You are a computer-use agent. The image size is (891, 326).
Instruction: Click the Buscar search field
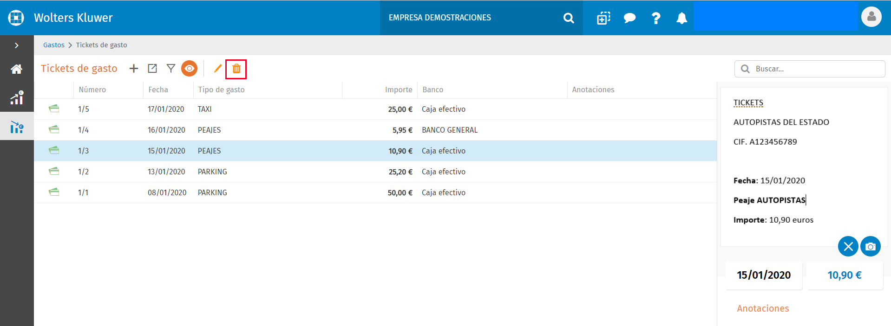tap(810, 69)
